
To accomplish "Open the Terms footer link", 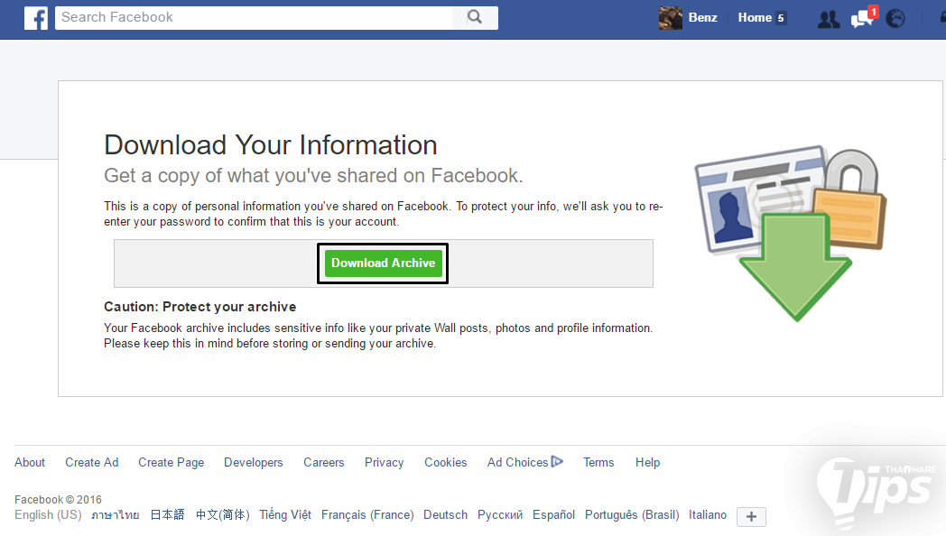I will point(598,462).
